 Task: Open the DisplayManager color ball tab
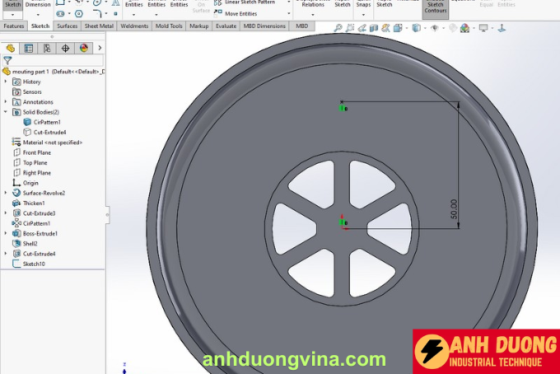(x=83, y=48)
